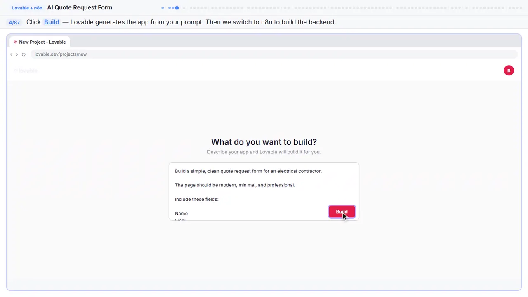Click the browser forward arrow

(x=17, y=54)
